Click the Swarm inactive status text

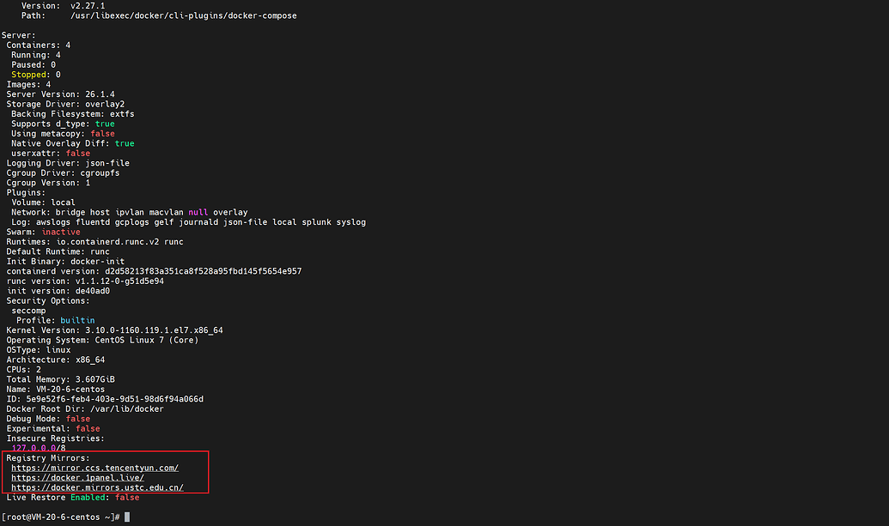click(x=61, y=232)
